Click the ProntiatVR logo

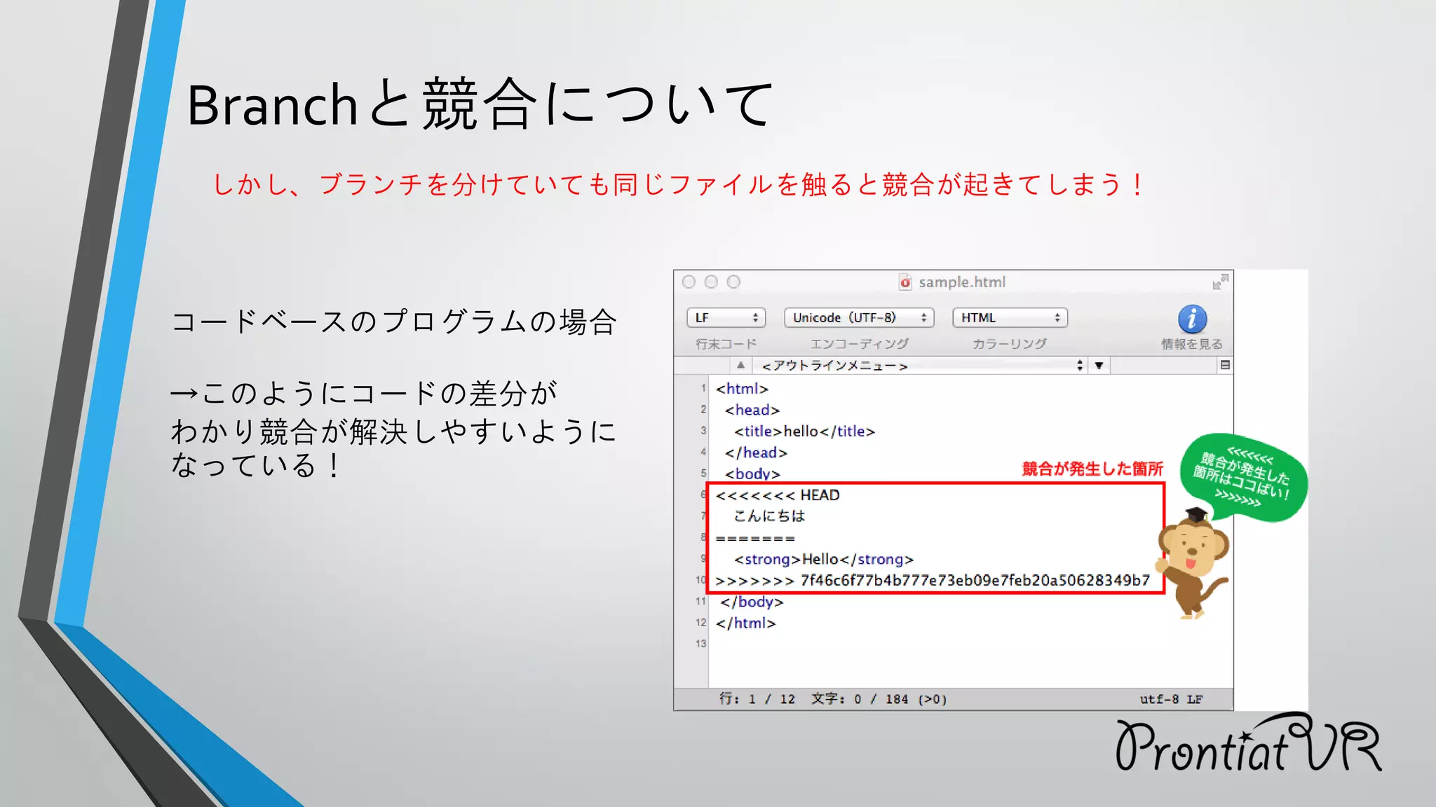pyautogui.click(x=1248, y=745)
